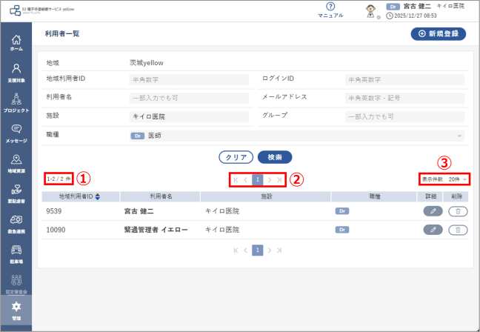
Task: Expand the 職種 dropdown
Action: [459, 136]
